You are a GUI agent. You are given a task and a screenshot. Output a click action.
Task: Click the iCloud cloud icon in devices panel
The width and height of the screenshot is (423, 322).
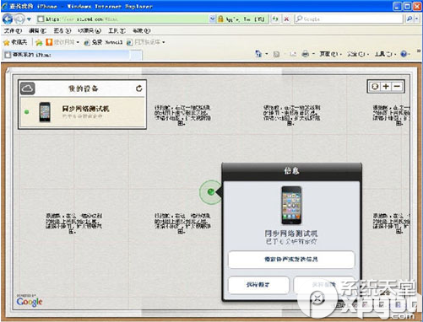(27, 89)
